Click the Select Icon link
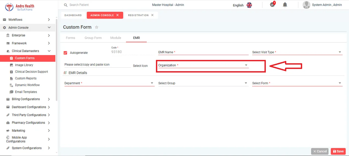349x156 pixels. pyautogui.click(x=140, y=66)
